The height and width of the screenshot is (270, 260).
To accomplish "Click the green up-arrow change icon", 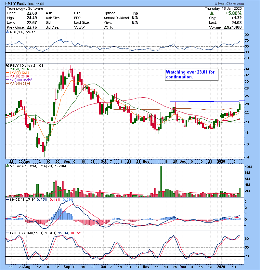I will [212, 13].
